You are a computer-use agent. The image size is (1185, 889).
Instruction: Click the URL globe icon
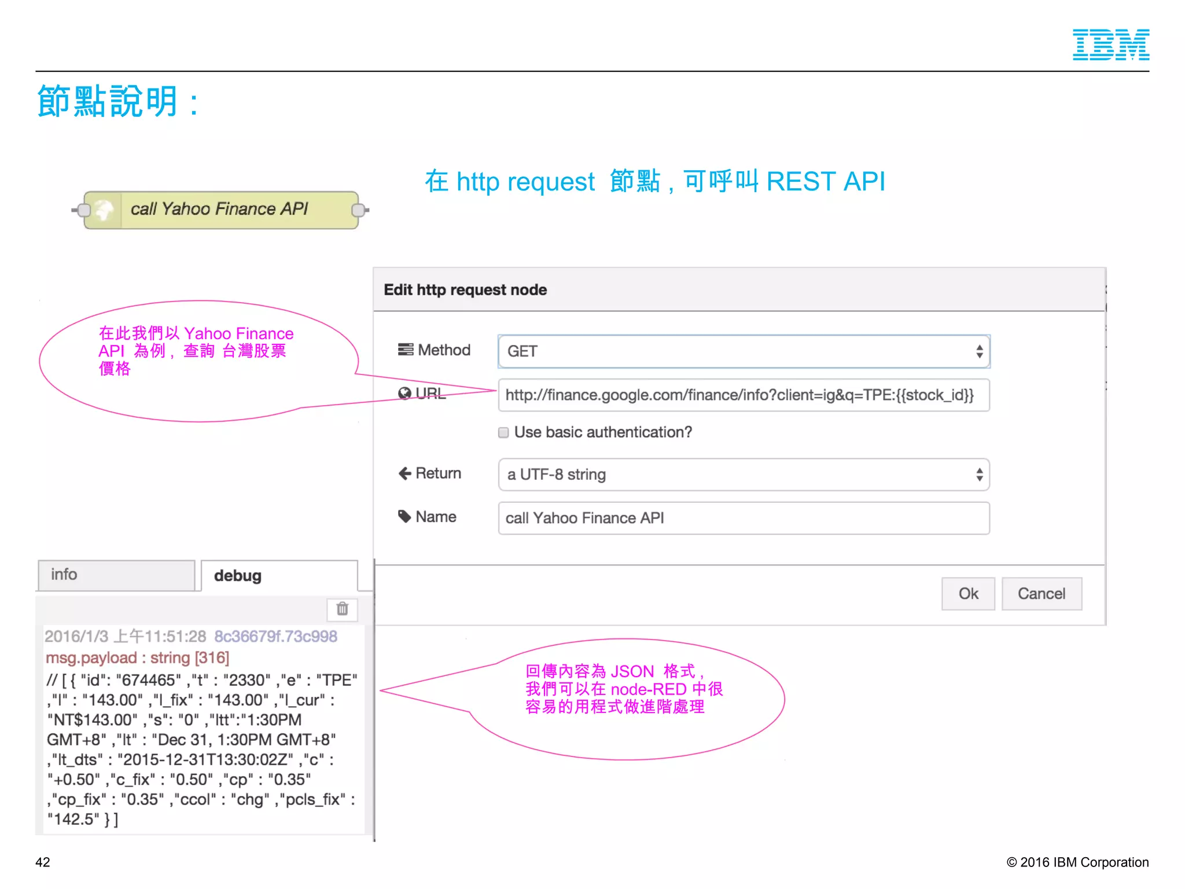404,394
